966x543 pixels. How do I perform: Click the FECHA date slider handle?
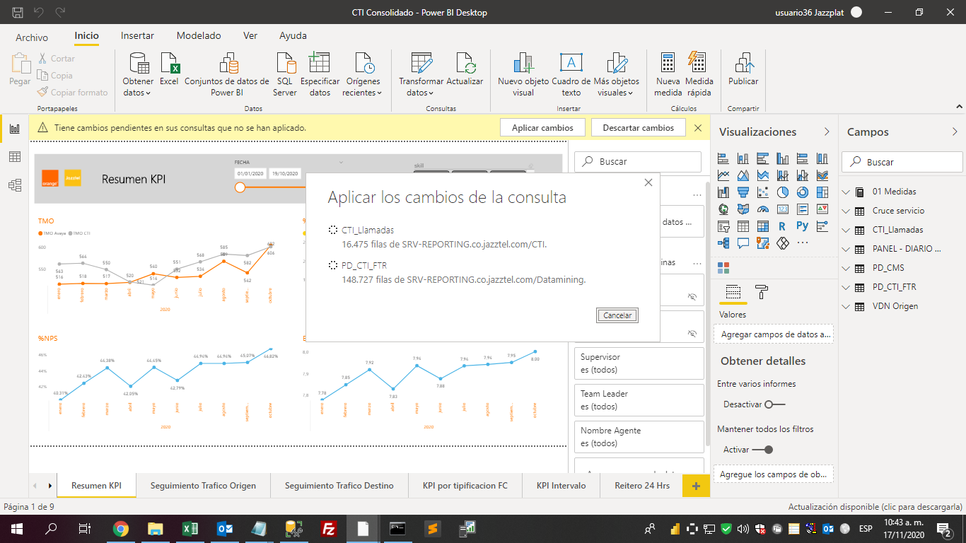click(240, 187)
